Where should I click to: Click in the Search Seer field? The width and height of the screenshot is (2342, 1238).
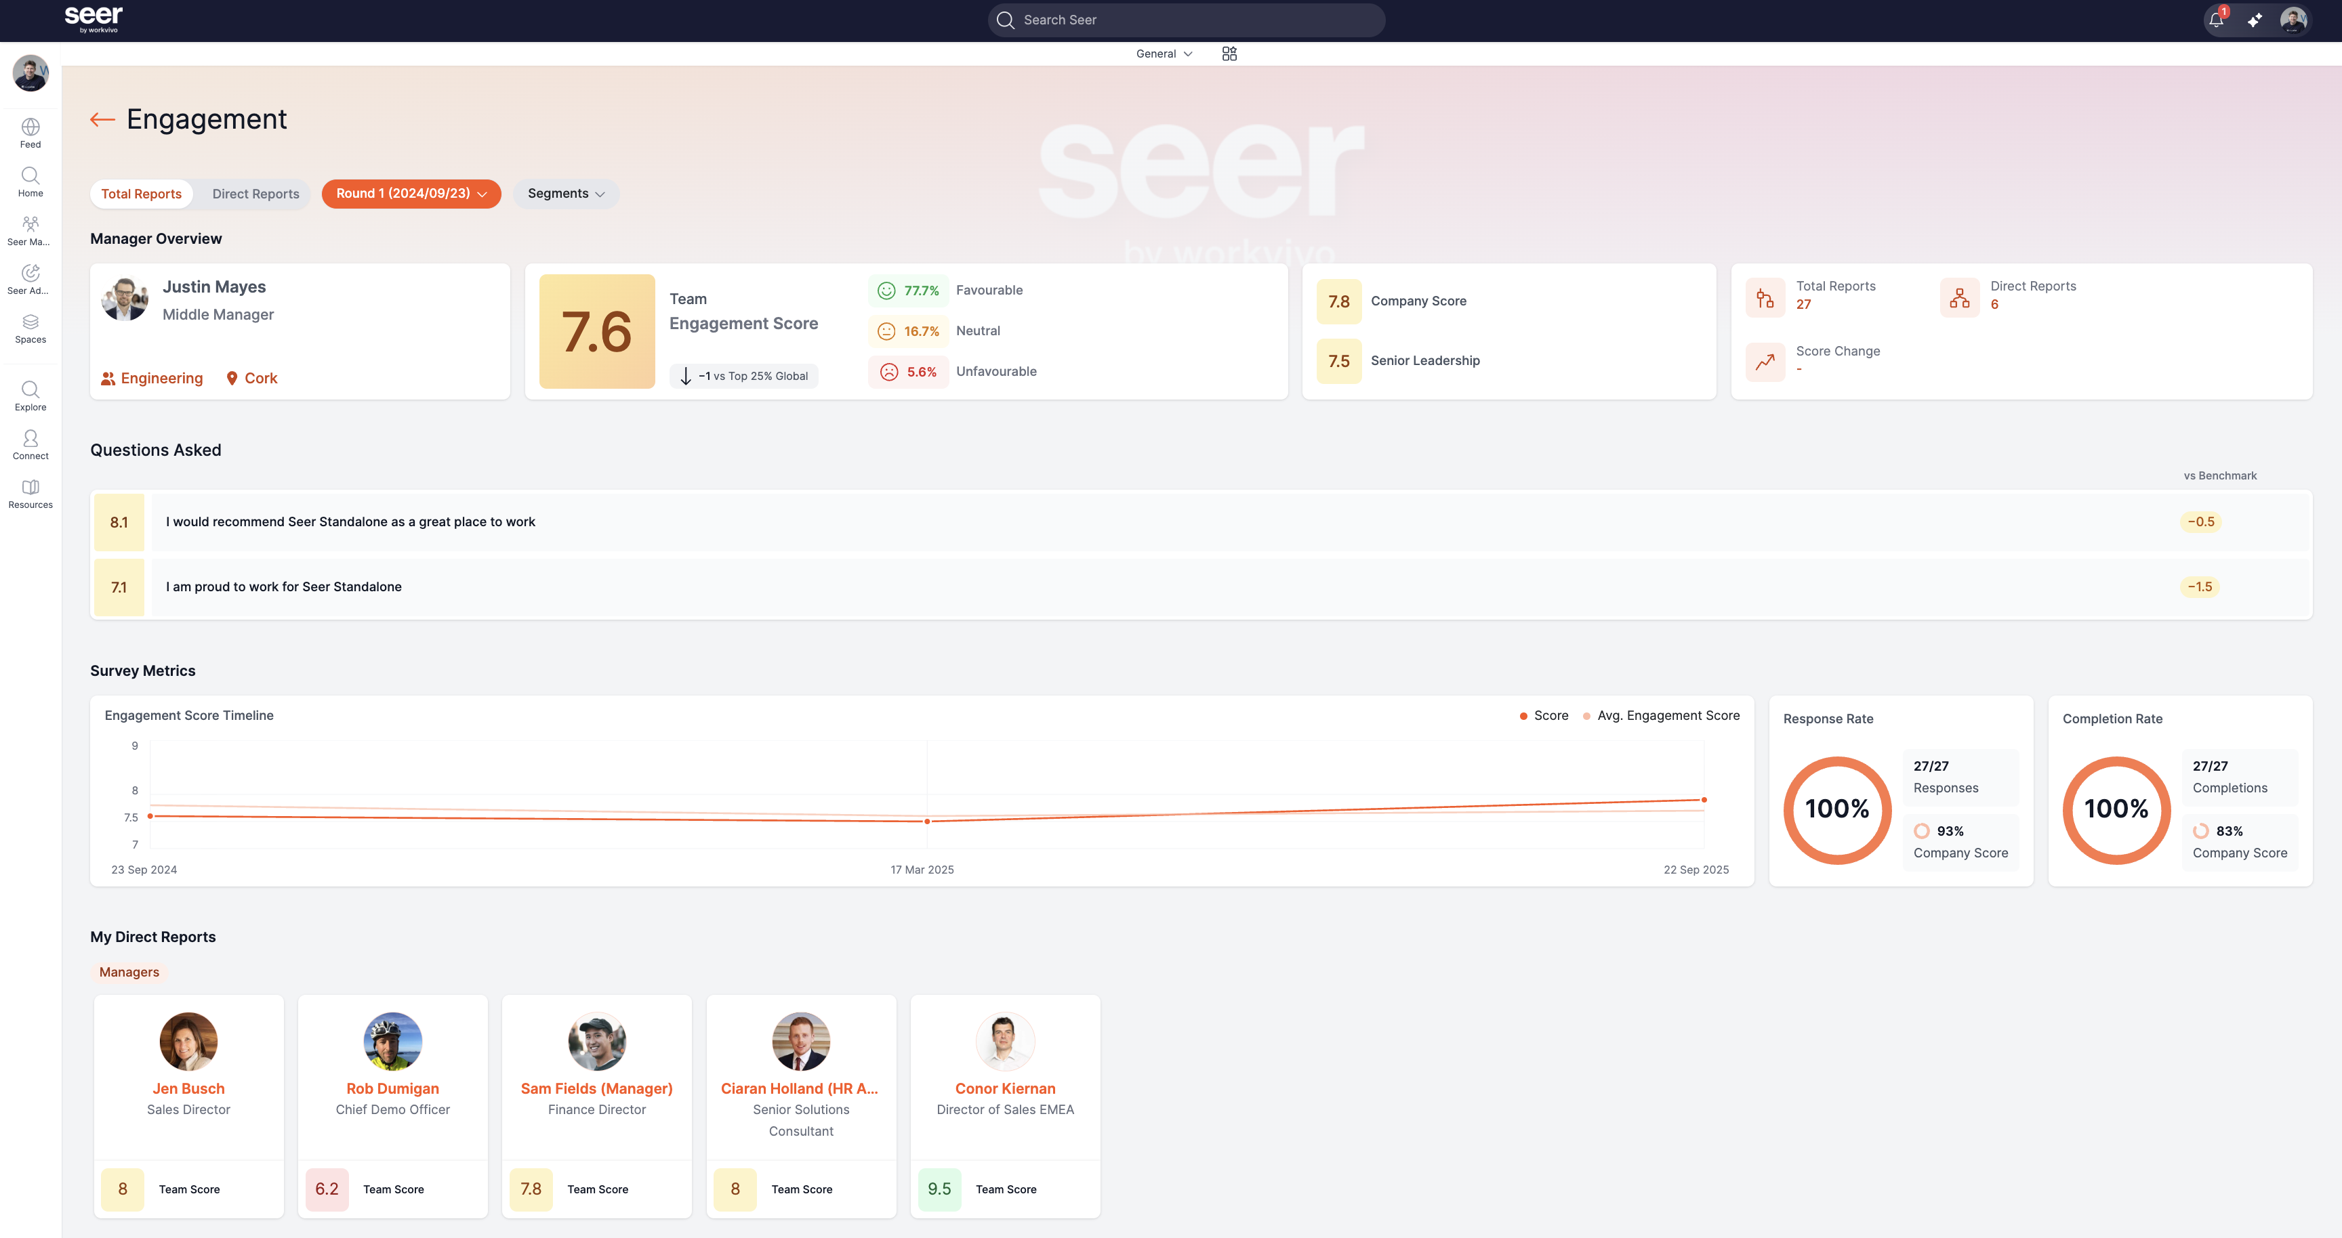[x=1185, y=20]
